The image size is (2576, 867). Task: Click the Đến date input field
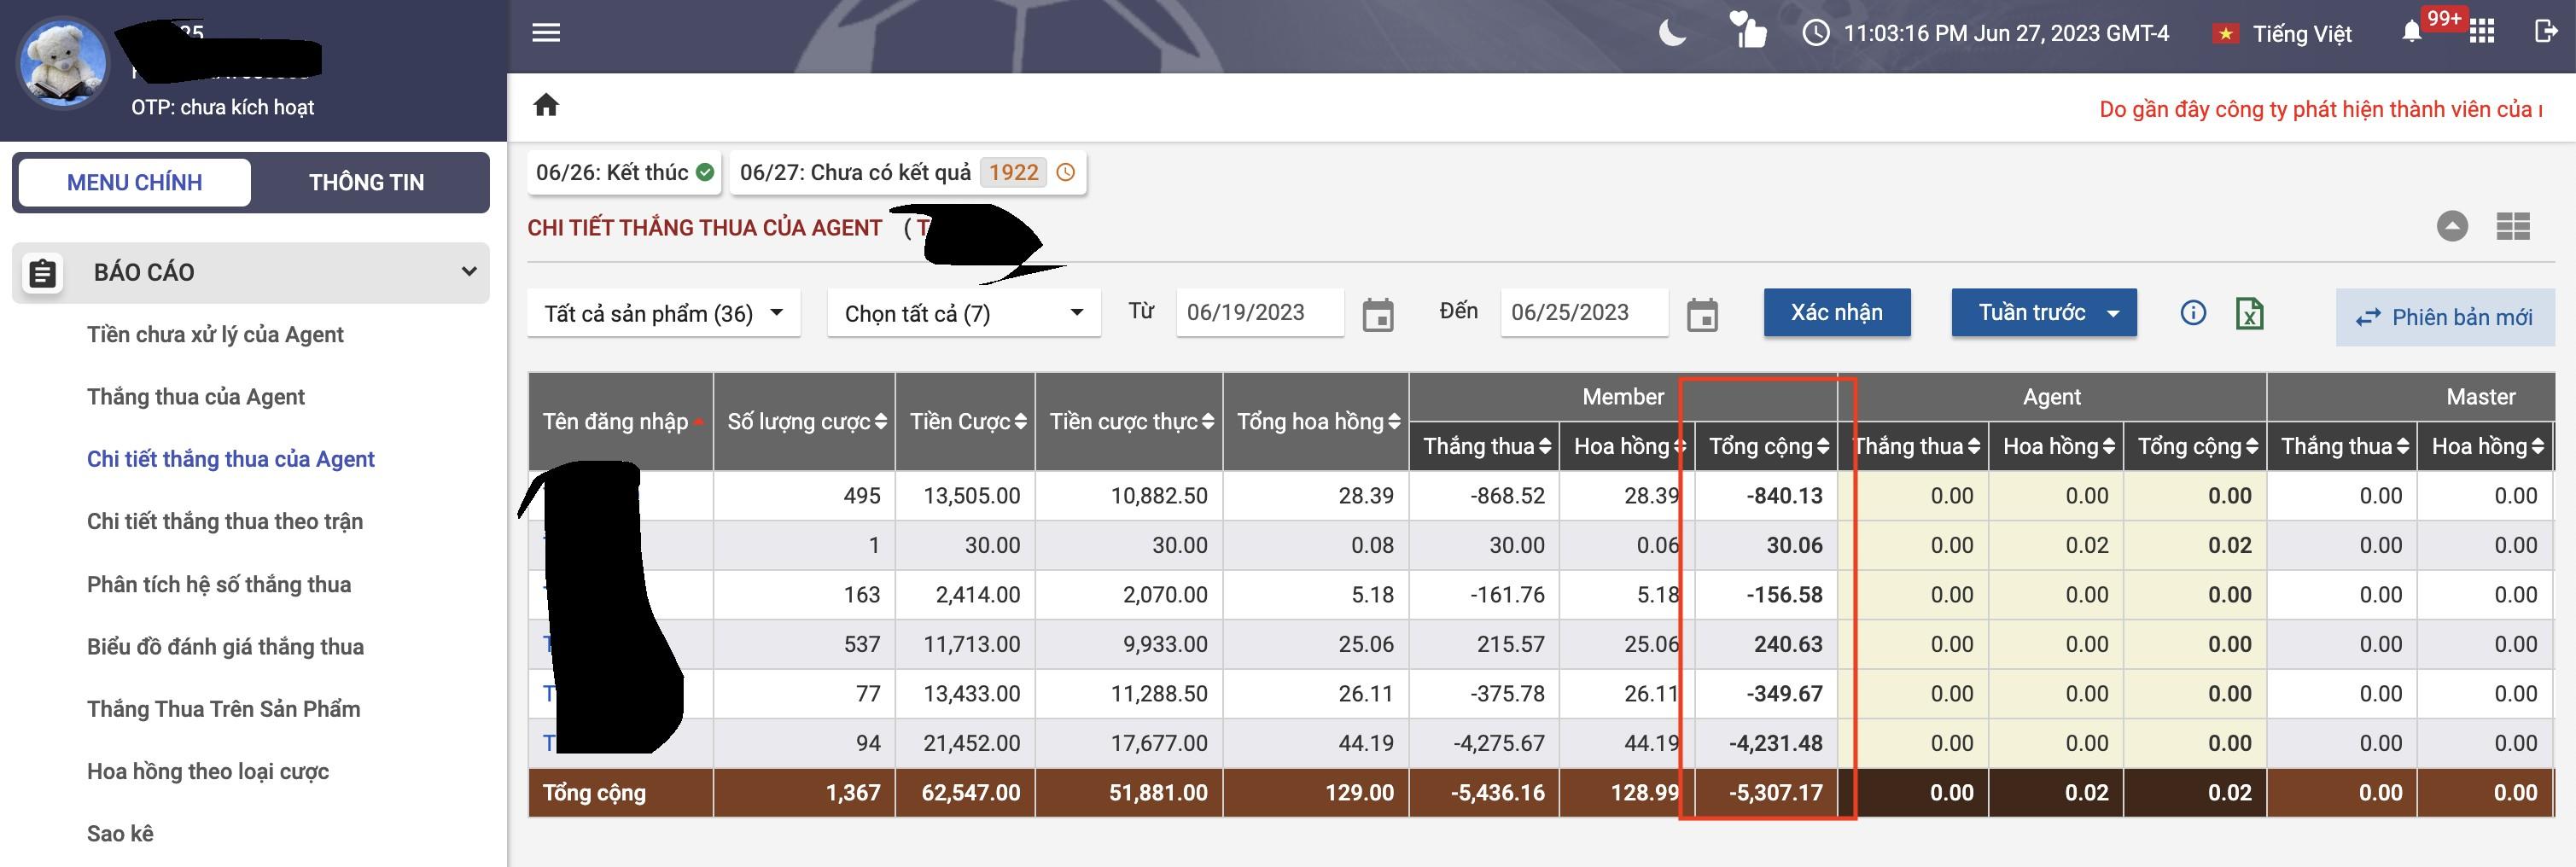(1584, 313)
